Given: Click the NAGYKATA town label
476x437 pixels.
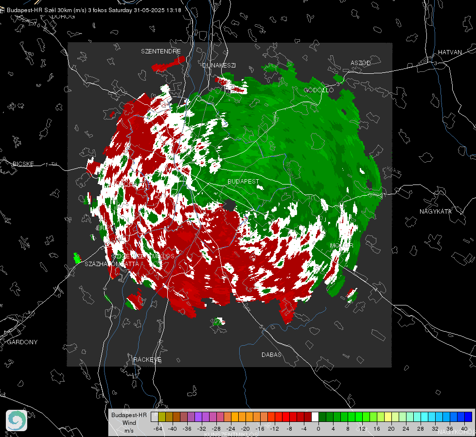Looking at the screenshot, I should tap(436, 212).
